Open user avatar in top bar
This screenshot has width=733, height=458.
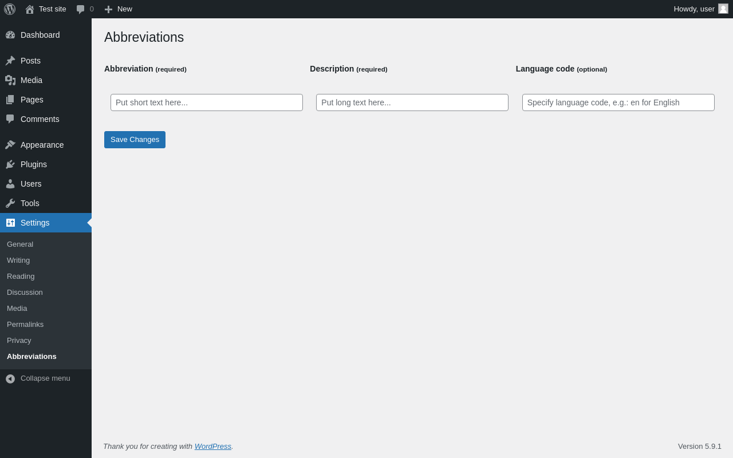click(x=723, y=9)
